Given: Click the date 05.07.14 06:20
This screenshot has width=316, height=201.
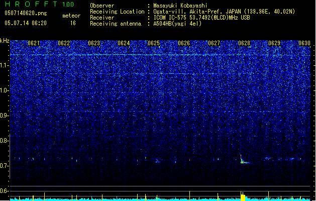Looking at the screenshot, I should [x=26, y=23].
